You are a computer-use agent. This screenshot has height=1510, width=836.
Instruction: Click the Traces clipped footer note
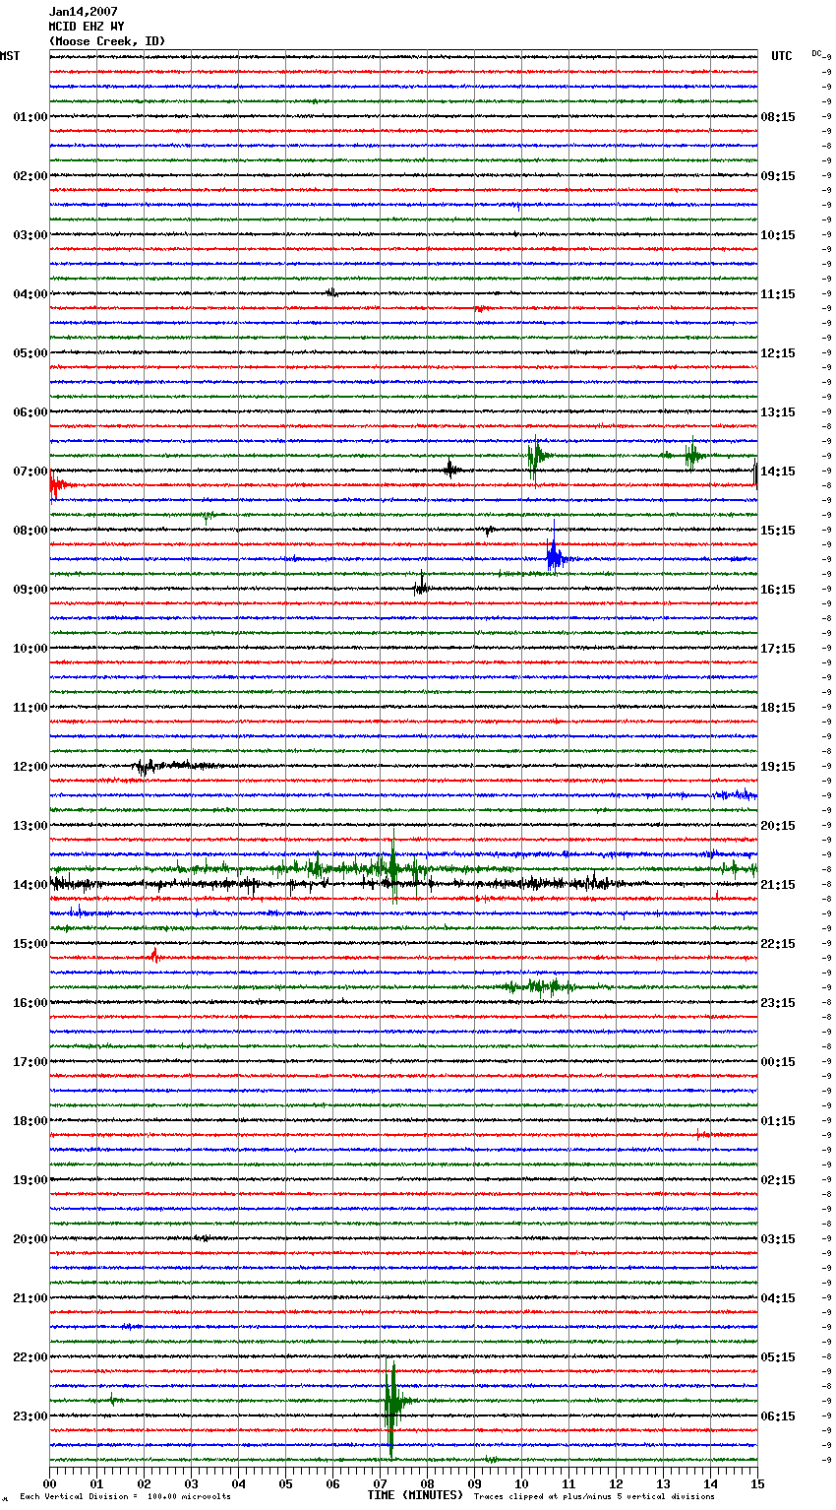coord(594,1496)
